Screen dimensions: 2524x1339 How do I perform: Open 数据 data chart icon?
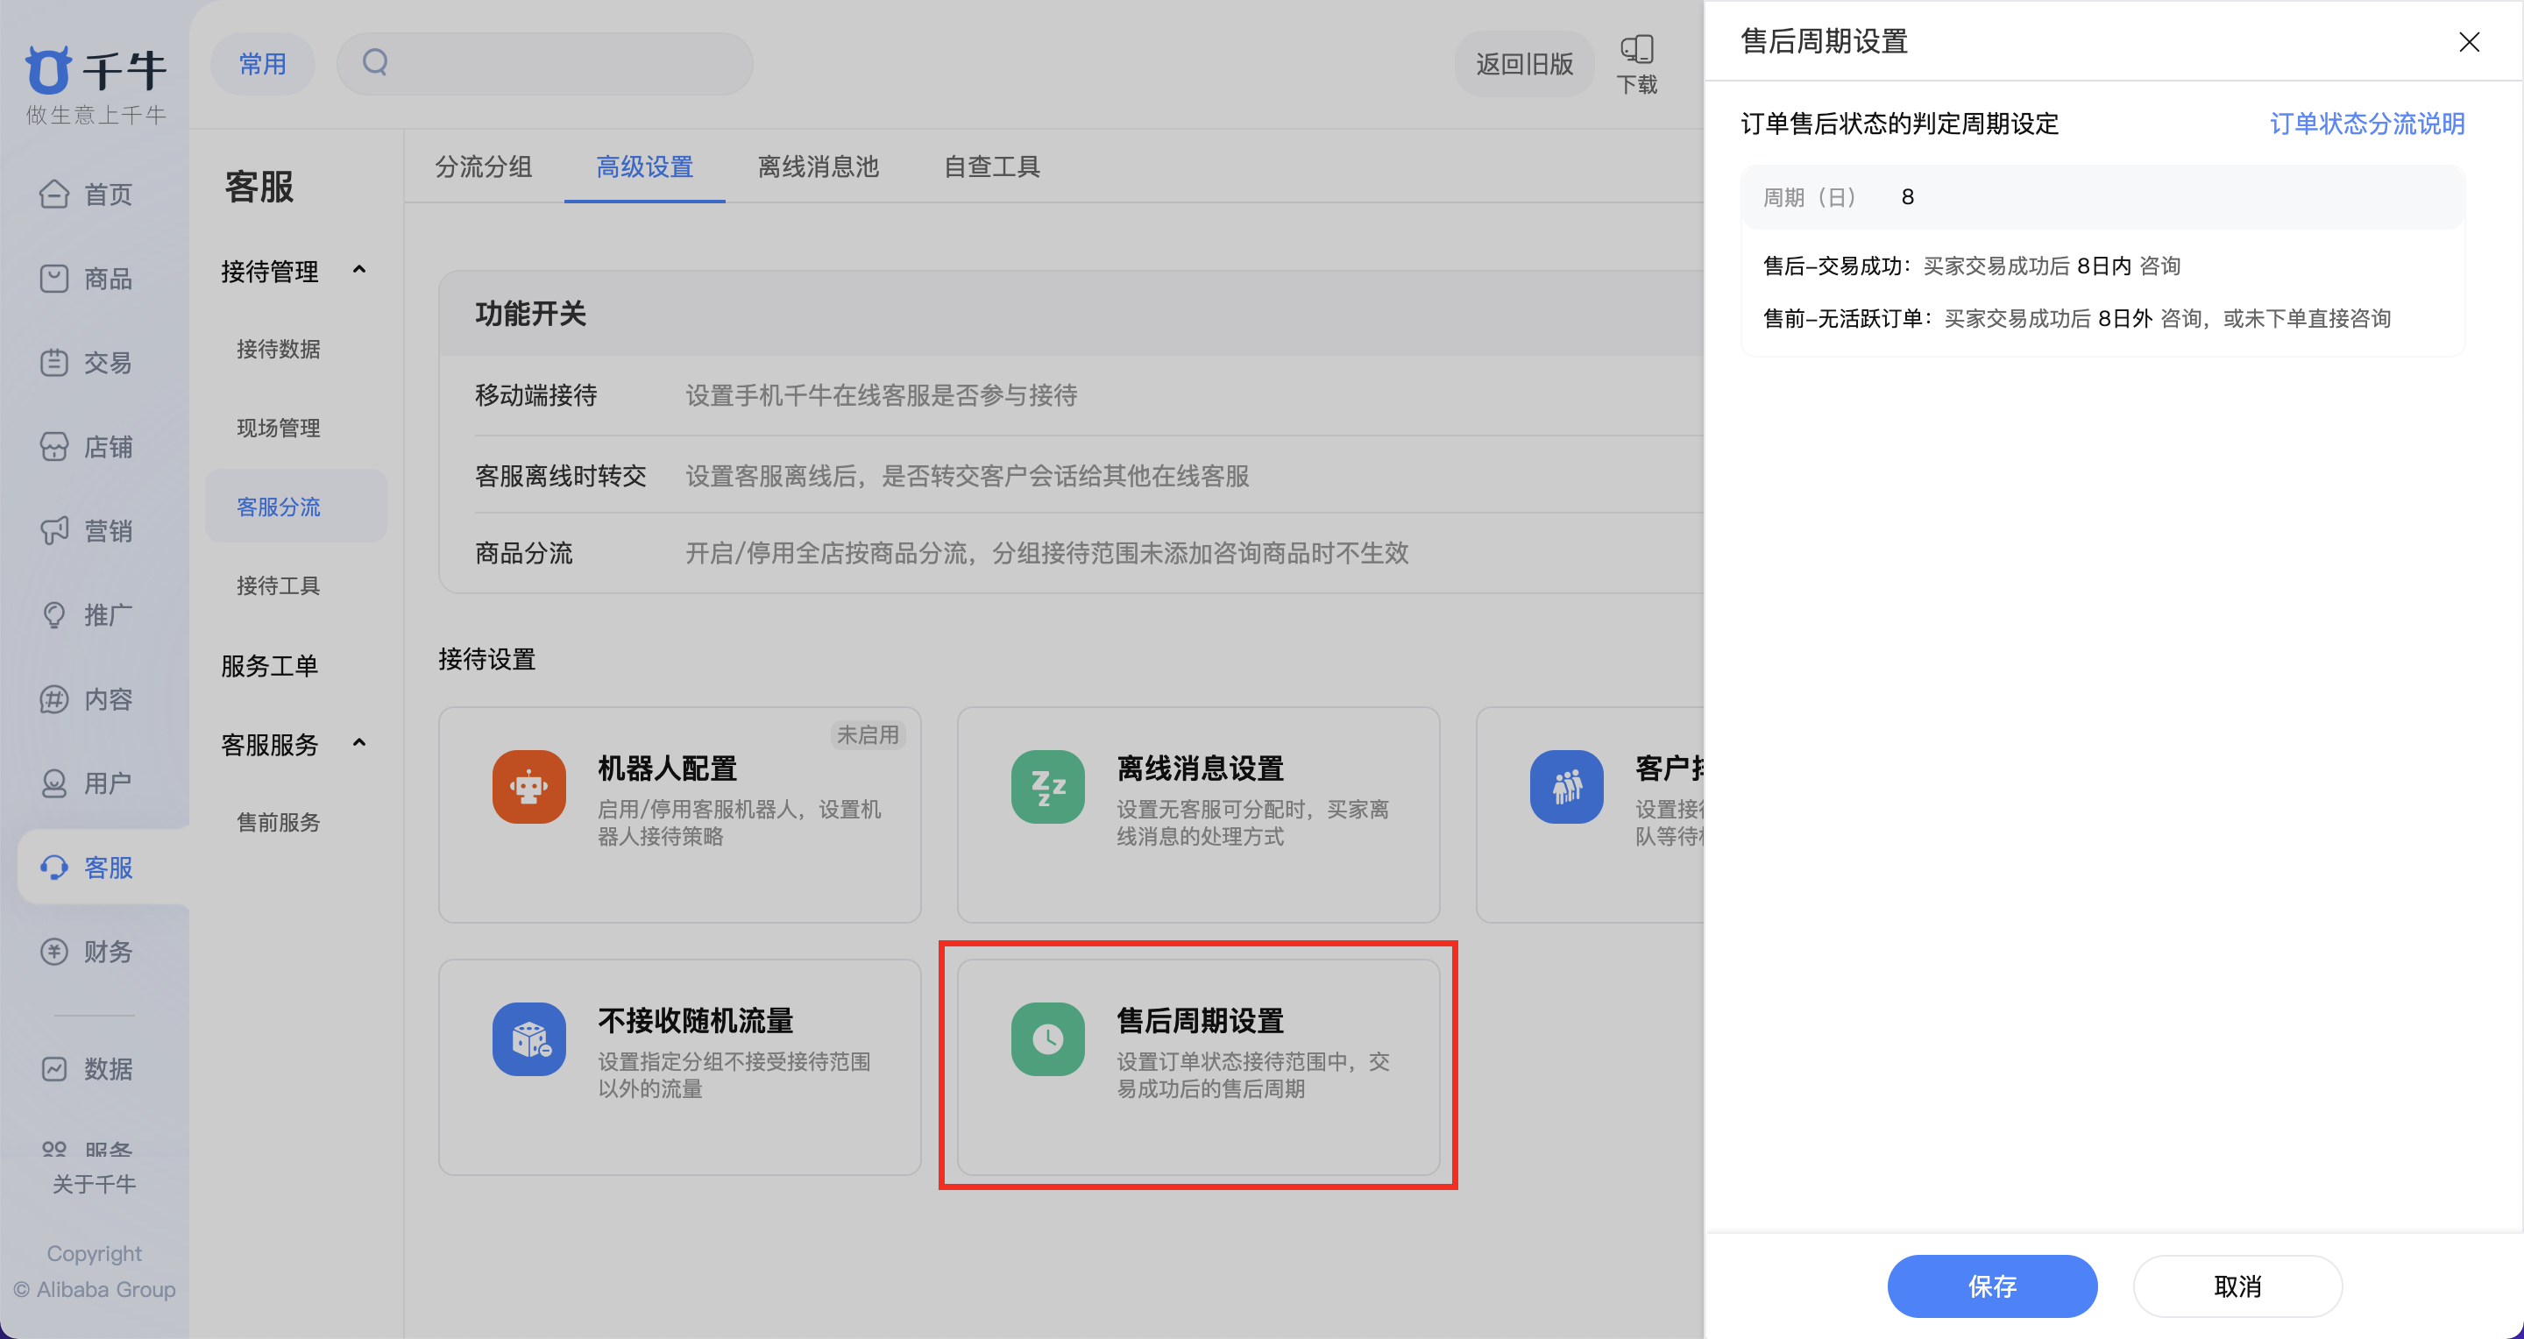click(x=53, y=1068)
